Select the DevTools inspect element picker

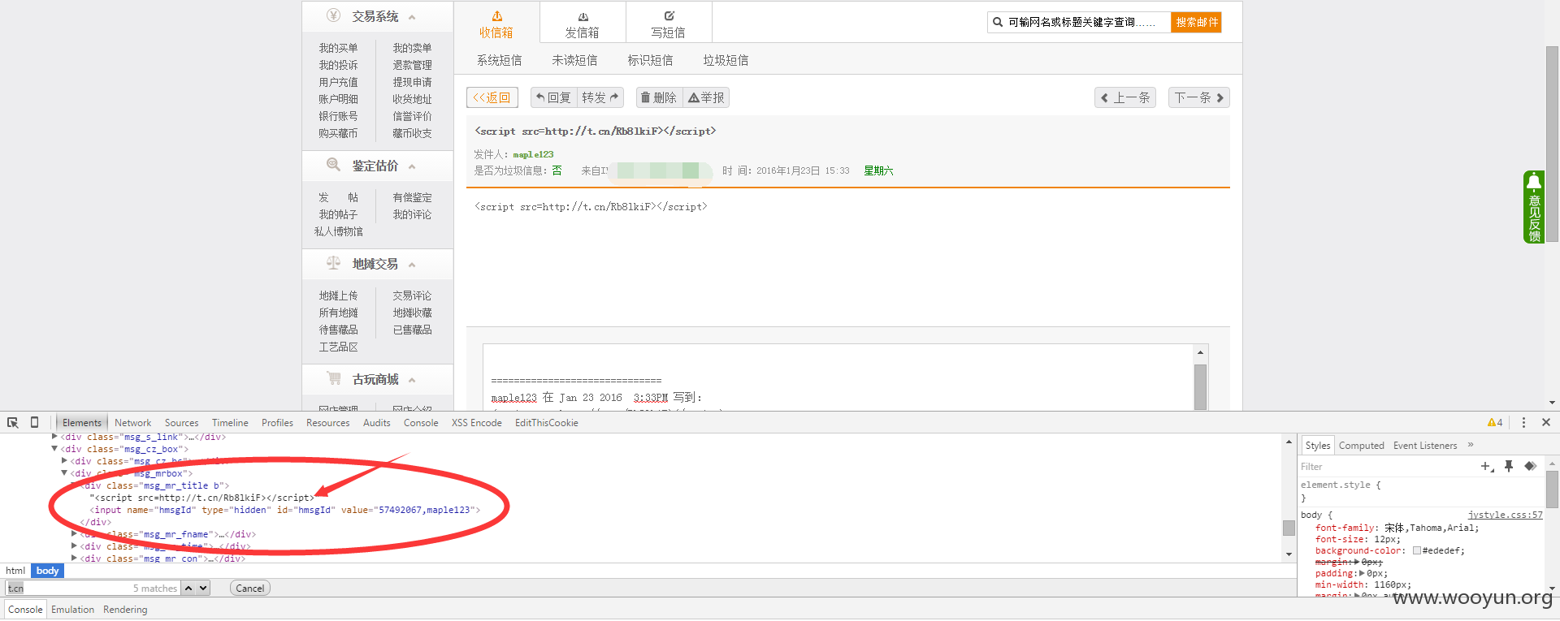(x=13, y=422)
